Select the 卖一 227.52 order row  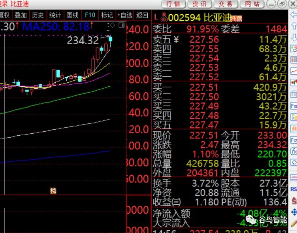(x=220, y=77)
